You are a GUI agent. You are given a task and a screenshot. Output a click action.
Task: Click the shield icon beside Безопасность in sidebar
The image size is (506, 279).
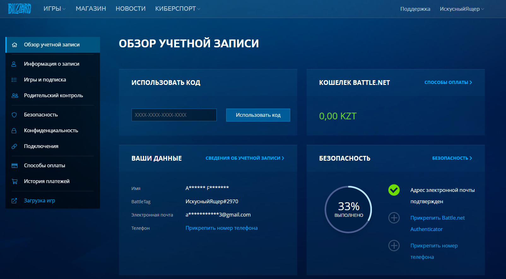pos(14,115)
